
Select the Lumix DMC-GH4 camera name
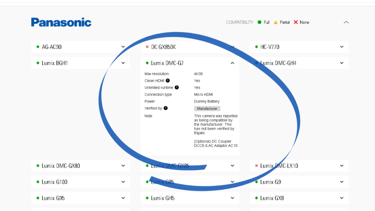(278, 63)
